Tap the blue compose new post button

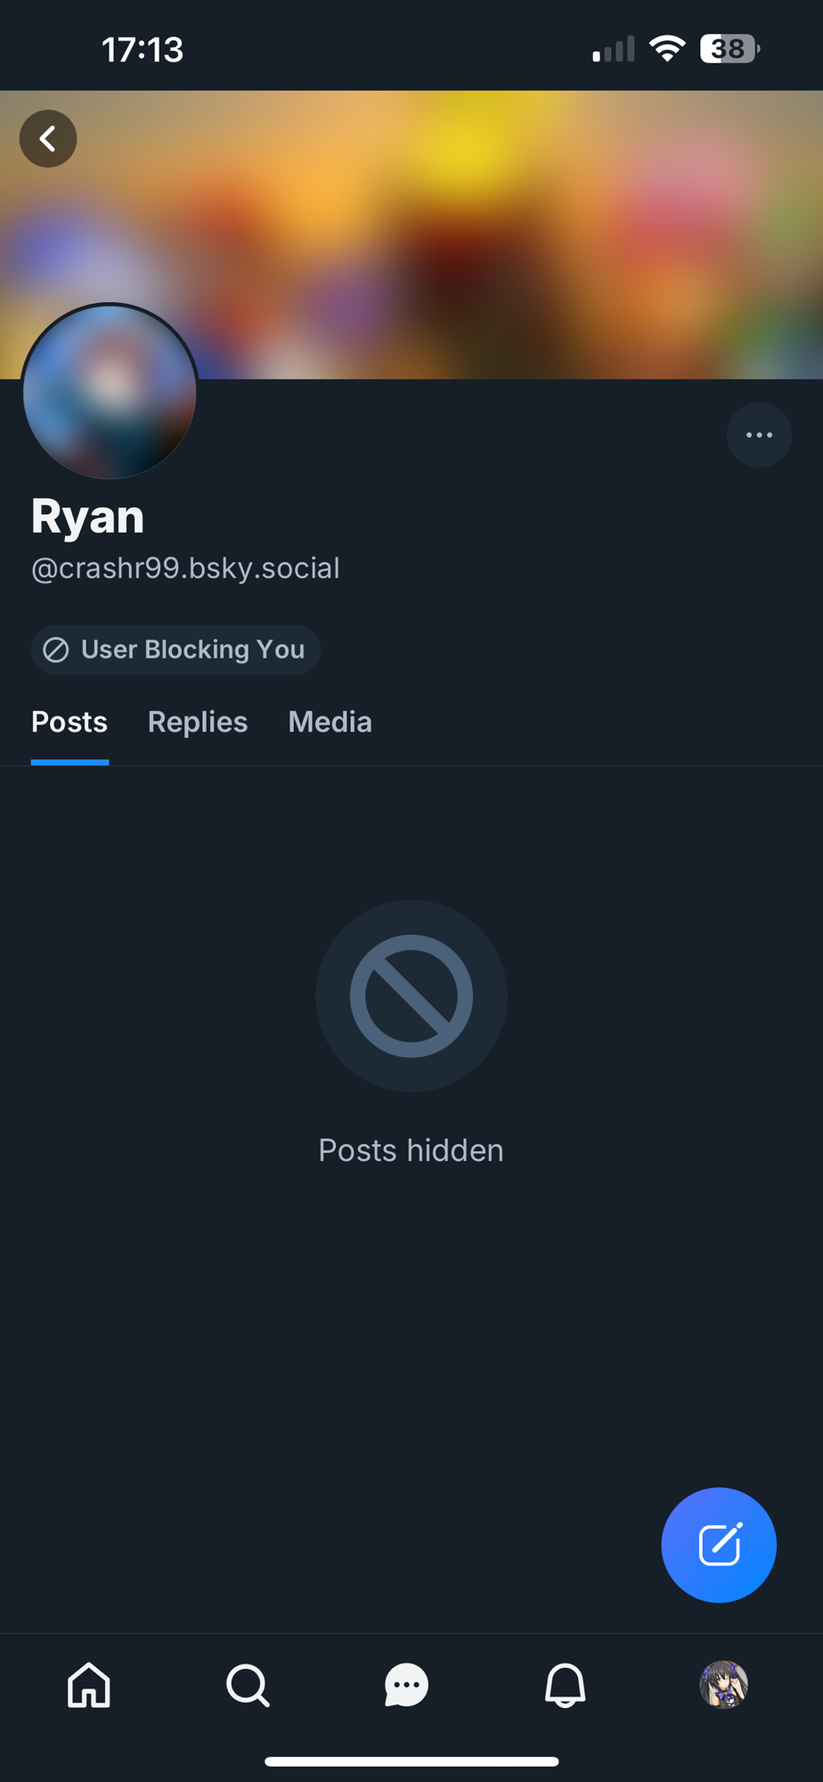point(719,1544)
